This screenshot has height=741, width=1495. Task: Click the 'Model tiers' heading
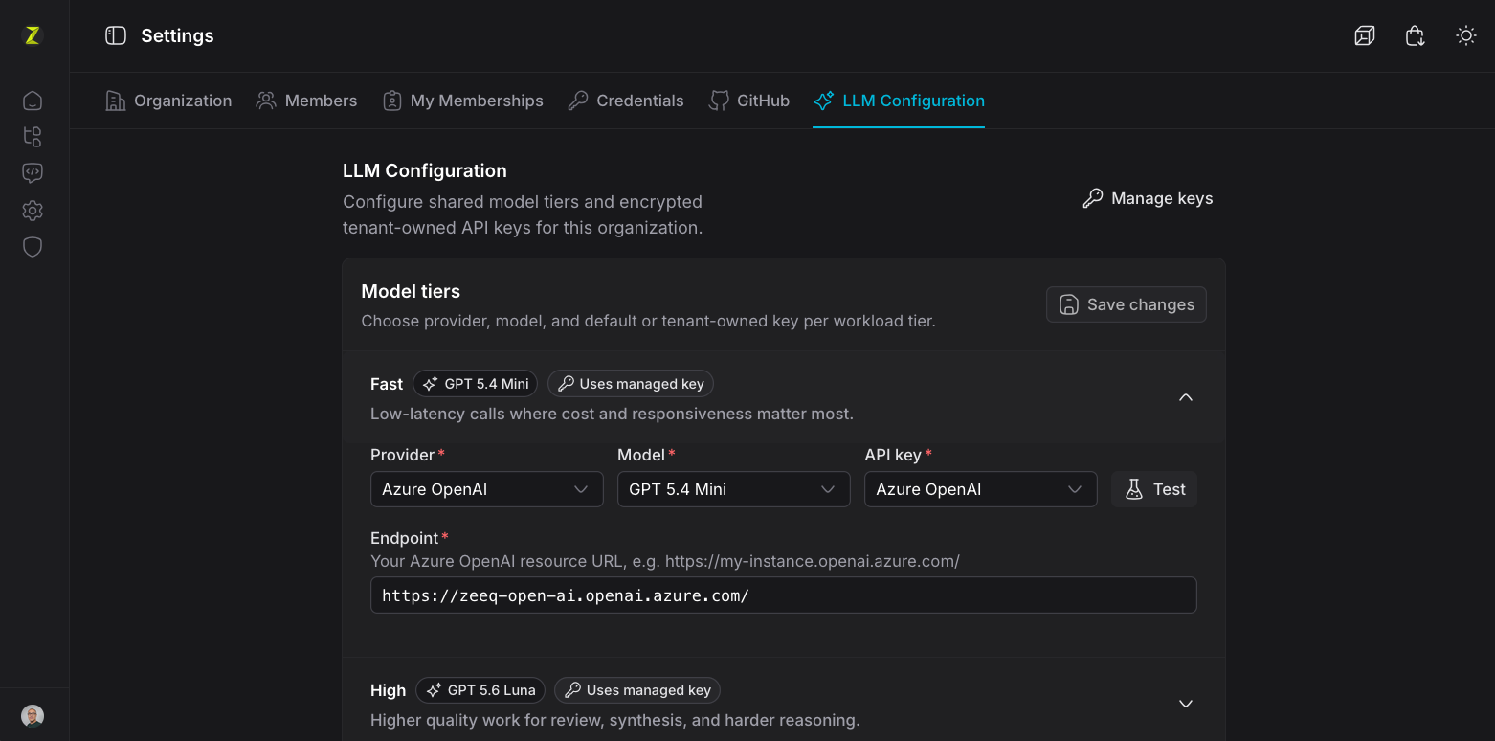[x=411, y=291]
